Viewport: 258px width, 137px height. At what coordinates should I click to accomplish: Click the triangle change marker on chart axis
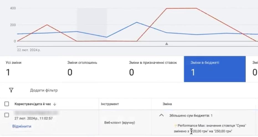(167, 44)
